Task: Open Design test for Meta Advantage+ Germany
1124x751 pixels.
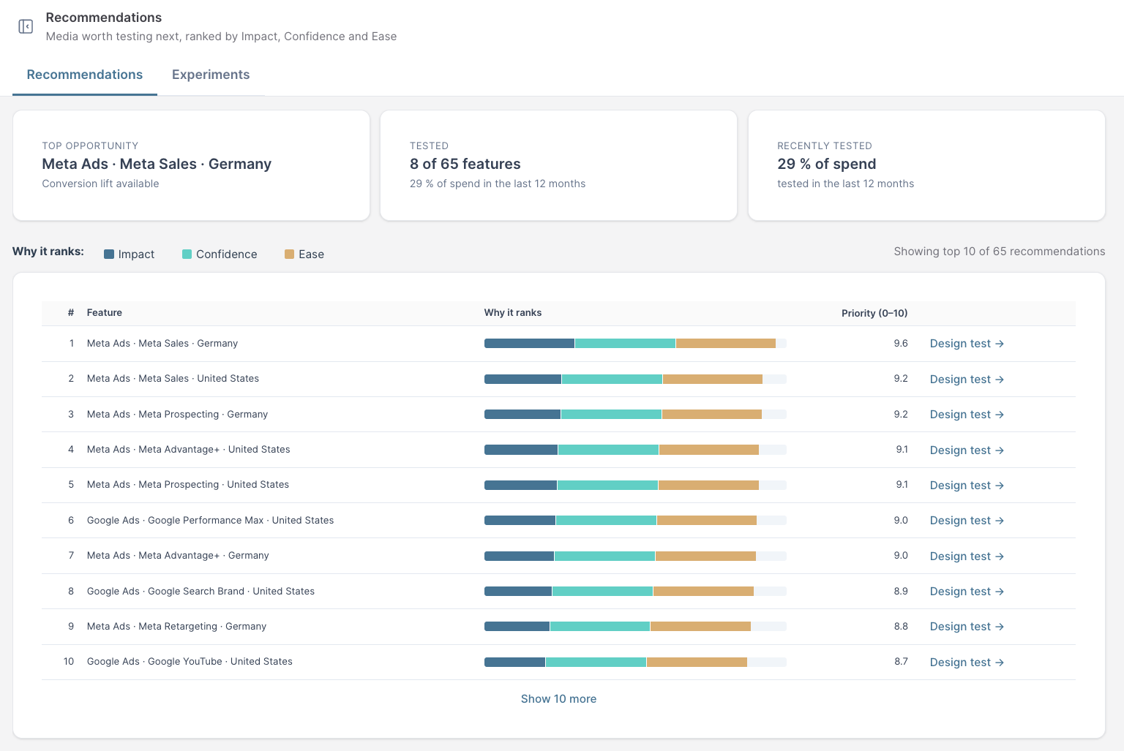Action: pyautogui.click(x=967, y=556)
